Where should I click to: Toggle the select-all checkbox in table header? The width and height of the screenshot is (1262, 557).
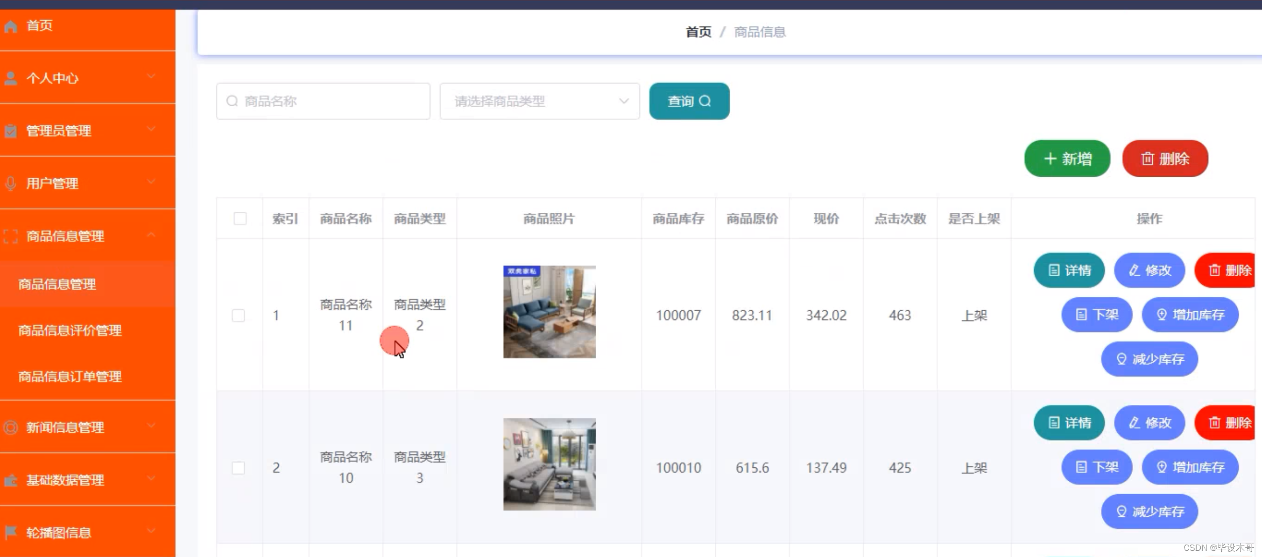pos(240,218)
